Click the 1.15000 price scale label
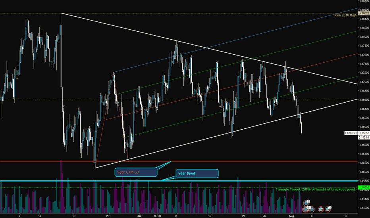 [364, 172]
